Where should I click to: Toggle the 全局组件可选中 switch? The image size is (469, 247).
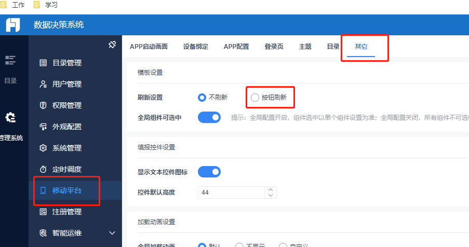pyautogui.click(x=209, y=117)
